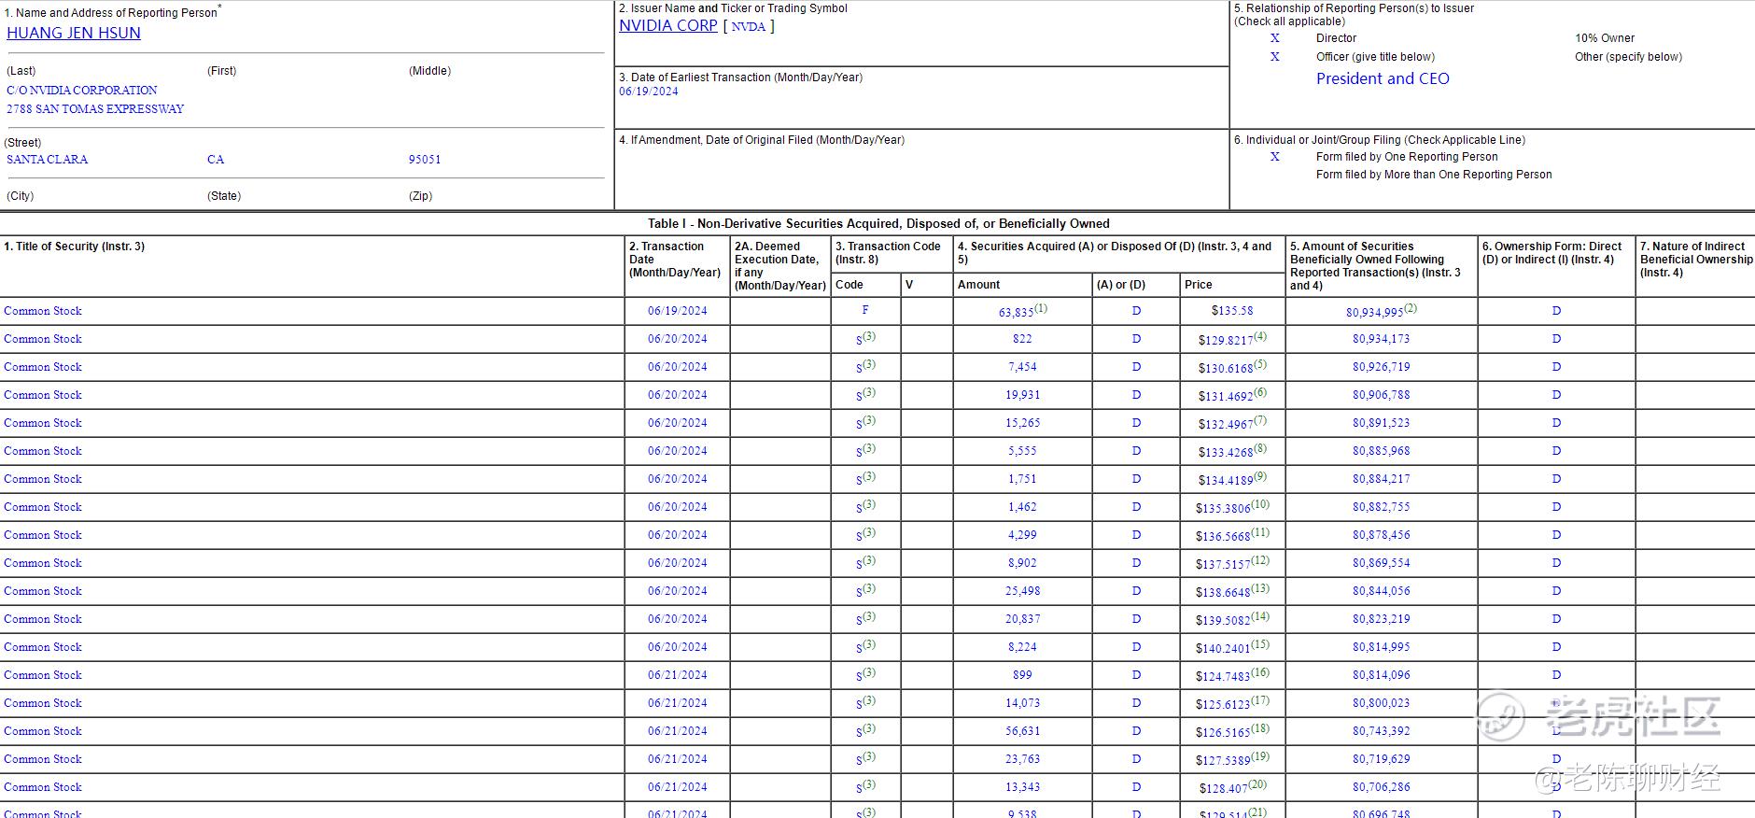The image size is (1755, 818).
Task: Click footnote (16) next to price $124.7483
Action: pyautogui.click(x=1260, y=671)
